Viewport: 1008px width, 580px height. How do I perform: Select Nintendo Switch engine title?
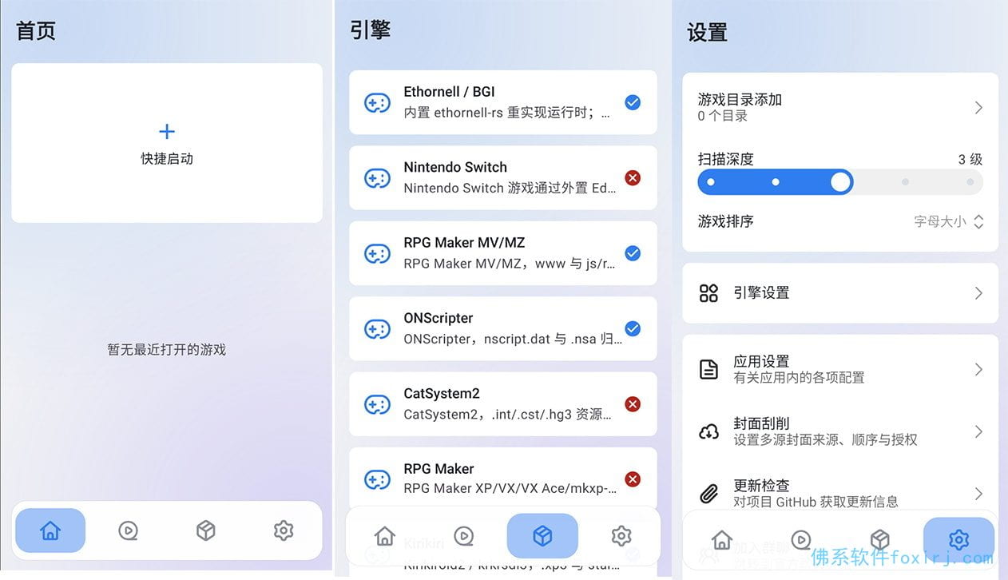(455, 167)
